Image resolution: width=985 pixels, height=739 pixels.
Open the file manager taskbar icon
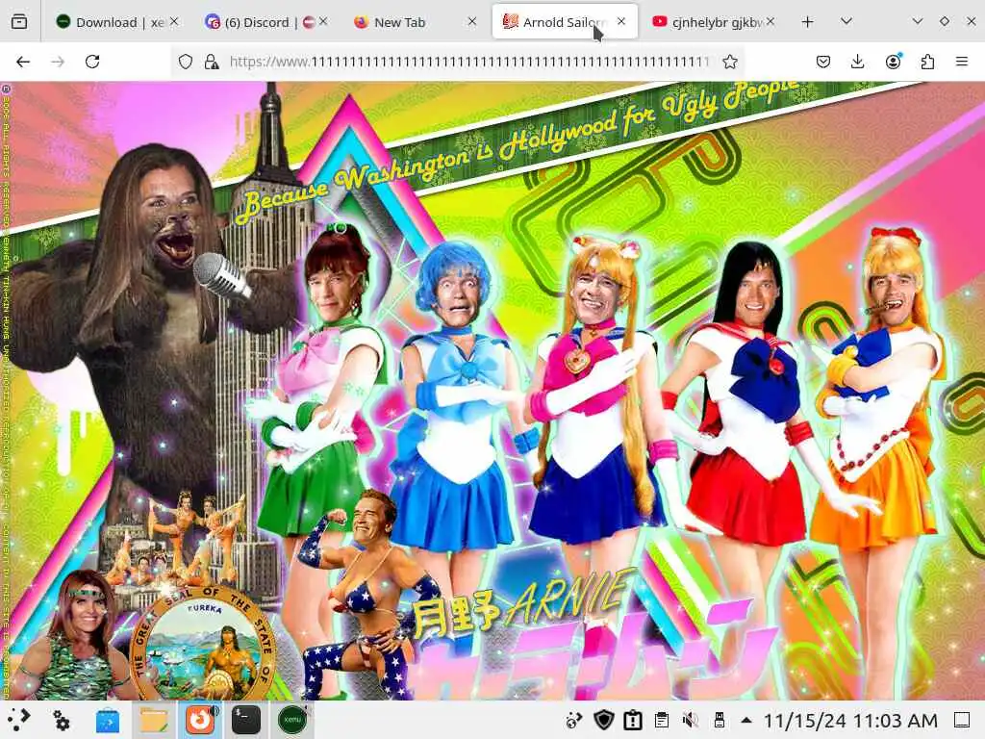(154, 720)
